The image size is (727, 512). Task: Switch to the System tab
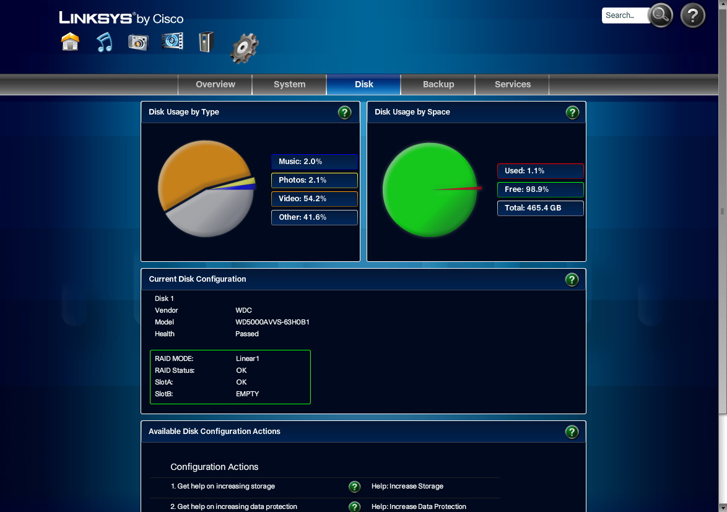click(289, 84)
